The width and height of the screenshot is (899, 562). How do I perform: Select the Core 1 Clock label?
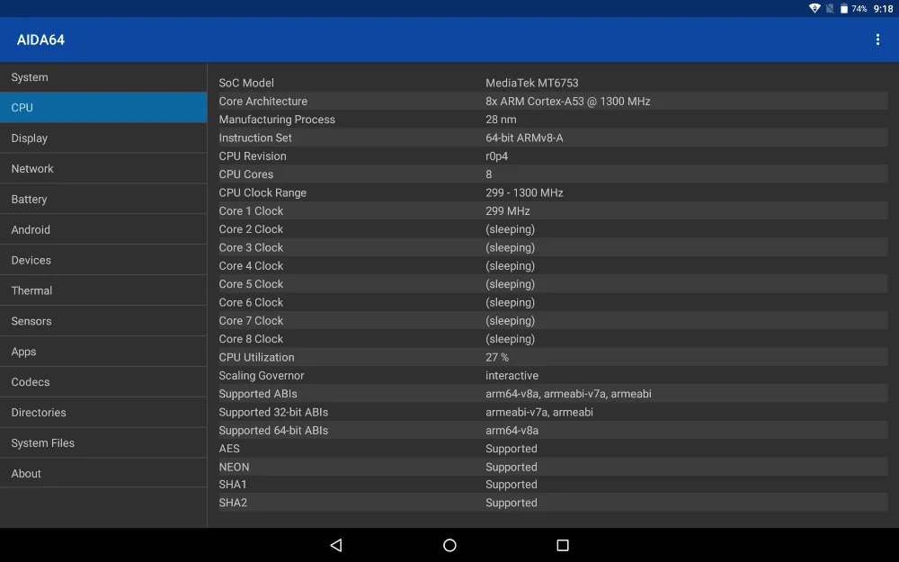pos(251,211)
